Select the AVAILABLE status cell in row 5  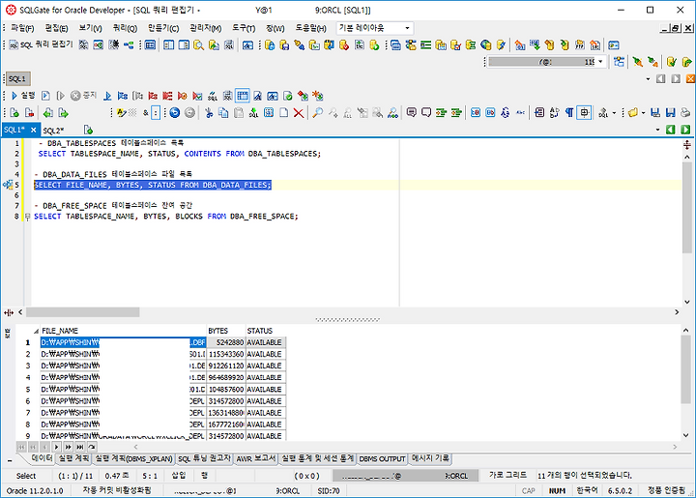pyautogui.click(x=265, y=390)
